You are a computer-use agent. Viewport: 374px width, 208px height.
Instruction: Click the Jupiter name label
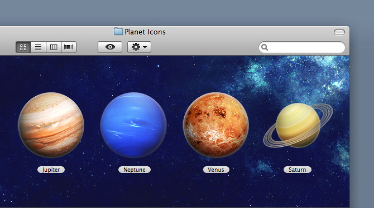51,170
